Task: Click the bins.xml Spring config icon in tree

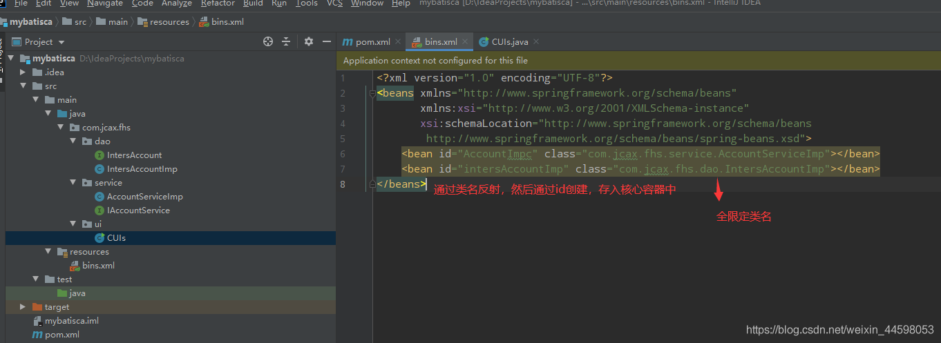Action: pos(75,266)
